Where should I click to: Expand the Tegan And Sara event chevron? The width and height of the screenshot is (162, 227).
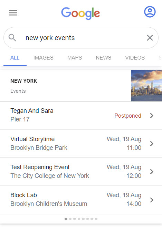[x=152, y=116]
